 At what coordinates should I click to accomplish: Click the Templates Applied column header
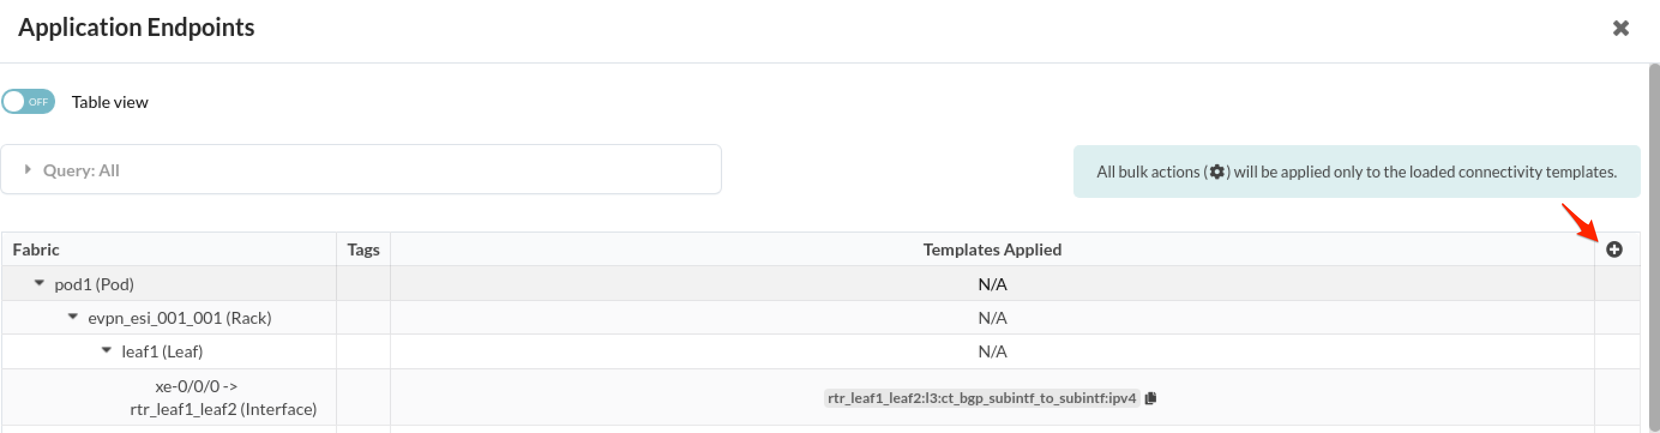[x=993, y=249]
